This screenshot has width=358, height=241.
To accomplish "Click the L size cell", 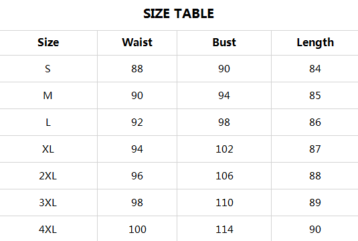I will (48, 123).
